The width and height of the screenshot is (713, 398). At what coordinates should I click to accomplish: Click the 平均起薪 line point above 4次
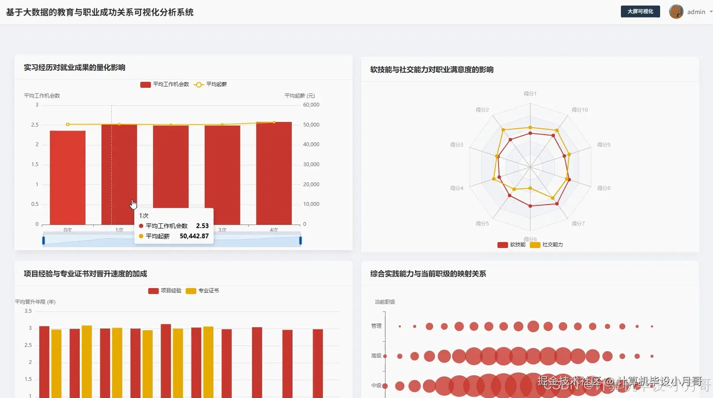274,122
